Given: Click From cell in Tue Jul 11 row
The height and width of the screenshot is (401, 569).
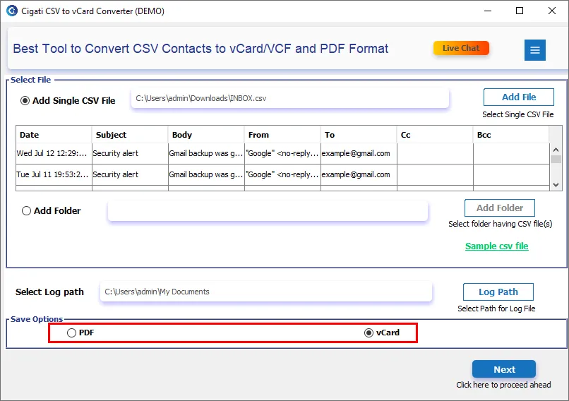Looking at the screenshot, I should pos(282,174).
